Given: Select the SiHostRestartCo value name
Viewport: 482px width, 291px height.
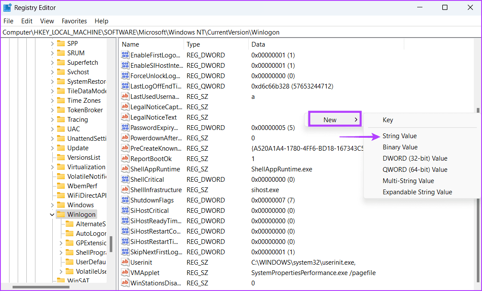Looking at the screenshot, I should point(155,231).
